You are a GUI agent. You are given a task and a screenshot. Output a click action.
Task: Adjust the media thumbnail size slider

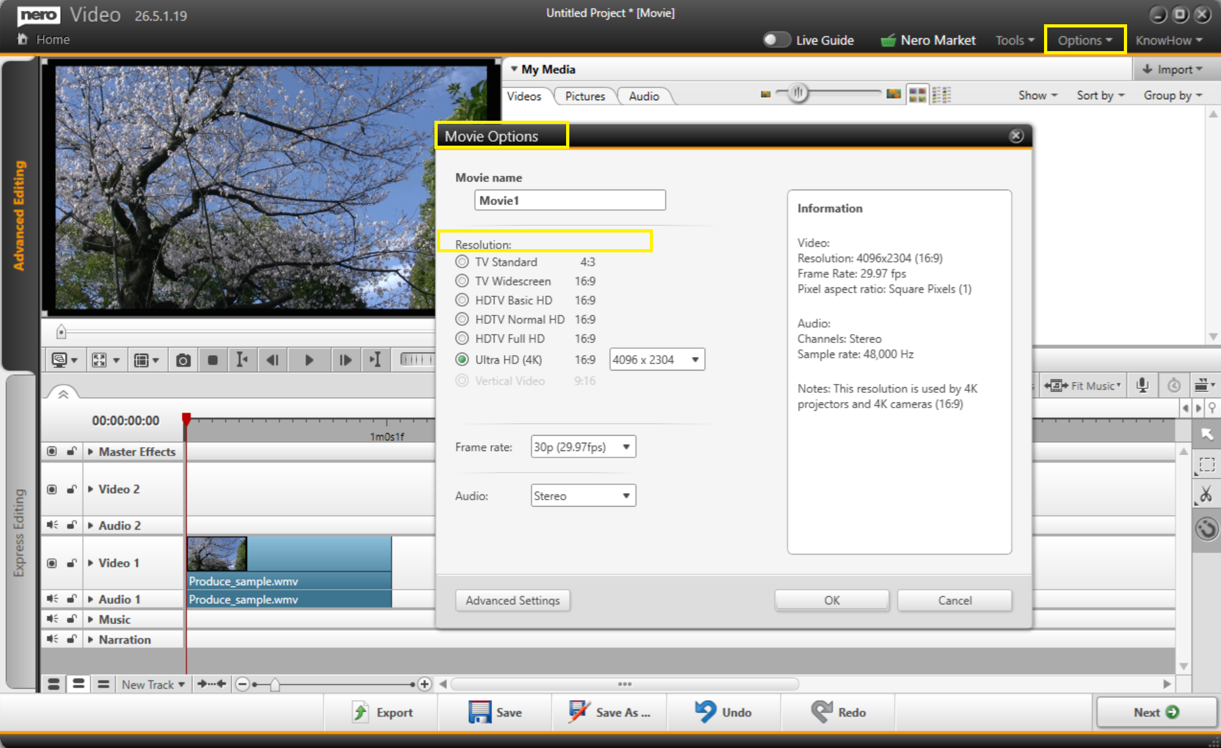798,93
